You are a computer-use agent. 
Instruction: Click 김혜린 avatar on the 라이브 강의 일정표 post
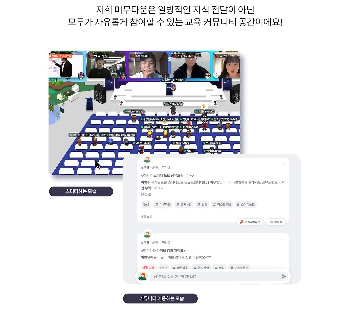(147, 235)
